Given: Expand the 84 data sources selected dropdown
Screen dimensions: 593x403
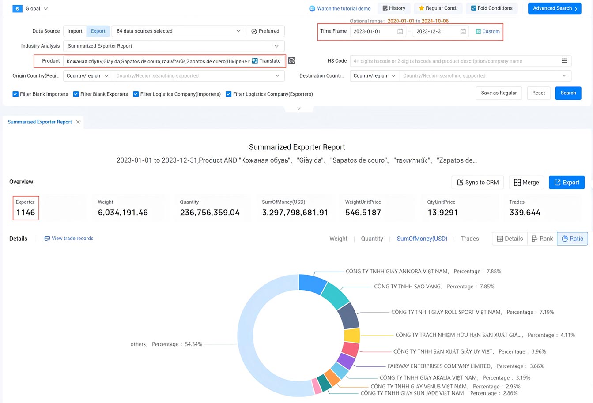Looking at the screenshot, I should point(179,31).
